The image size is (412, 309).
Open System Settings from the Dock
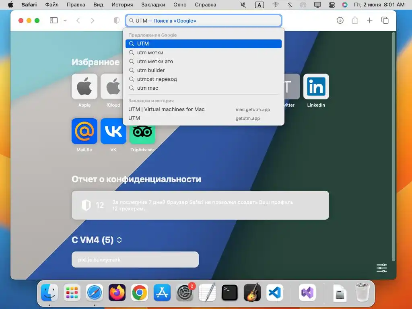(x=185, y=293)
